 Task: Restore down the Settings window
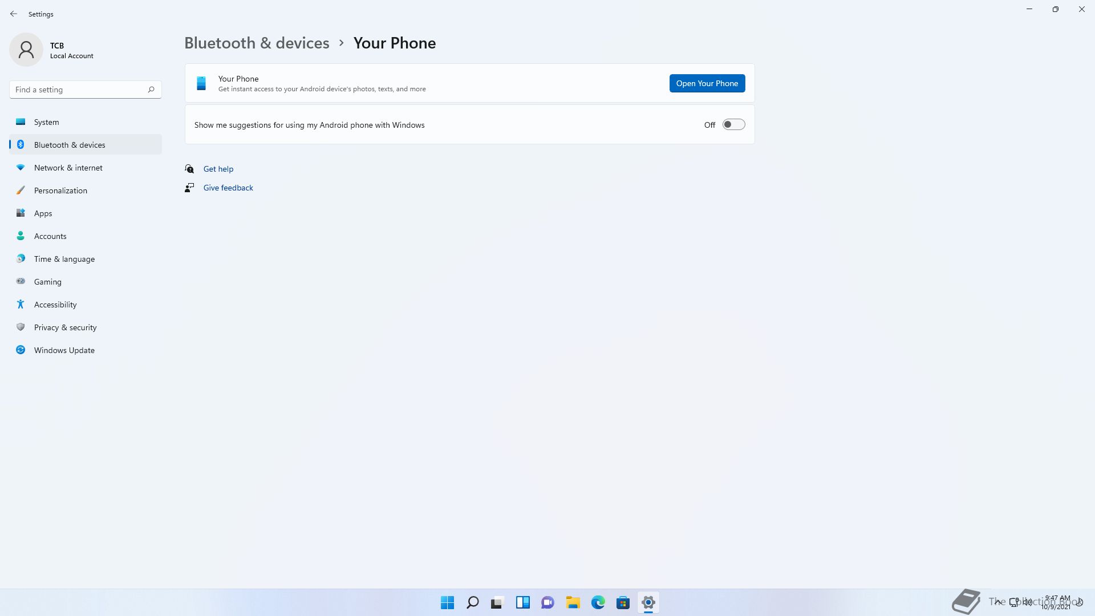point(1055,9)
